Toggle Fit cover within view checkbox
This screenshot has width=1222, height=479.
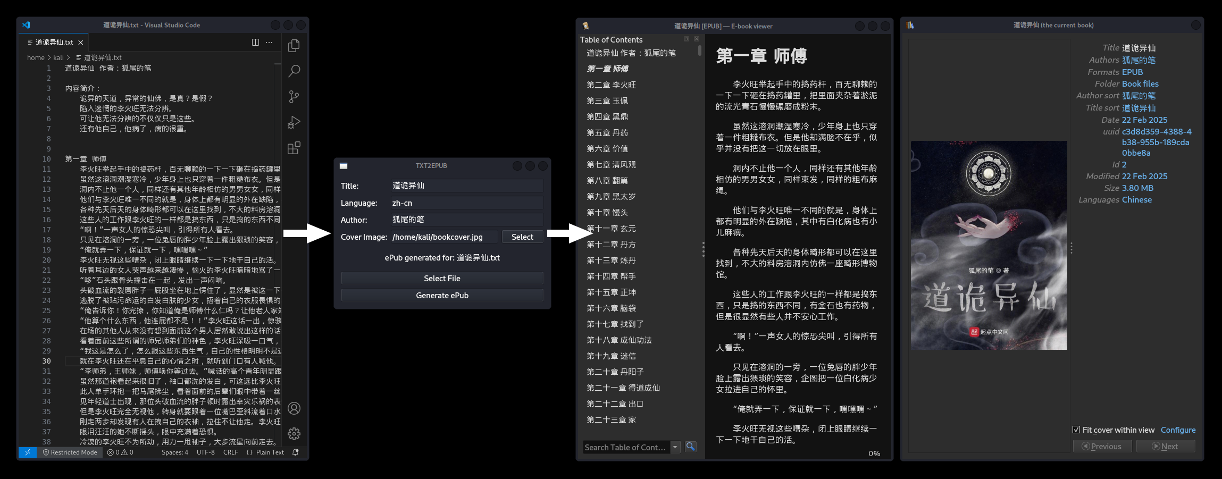coord(1076,430)
